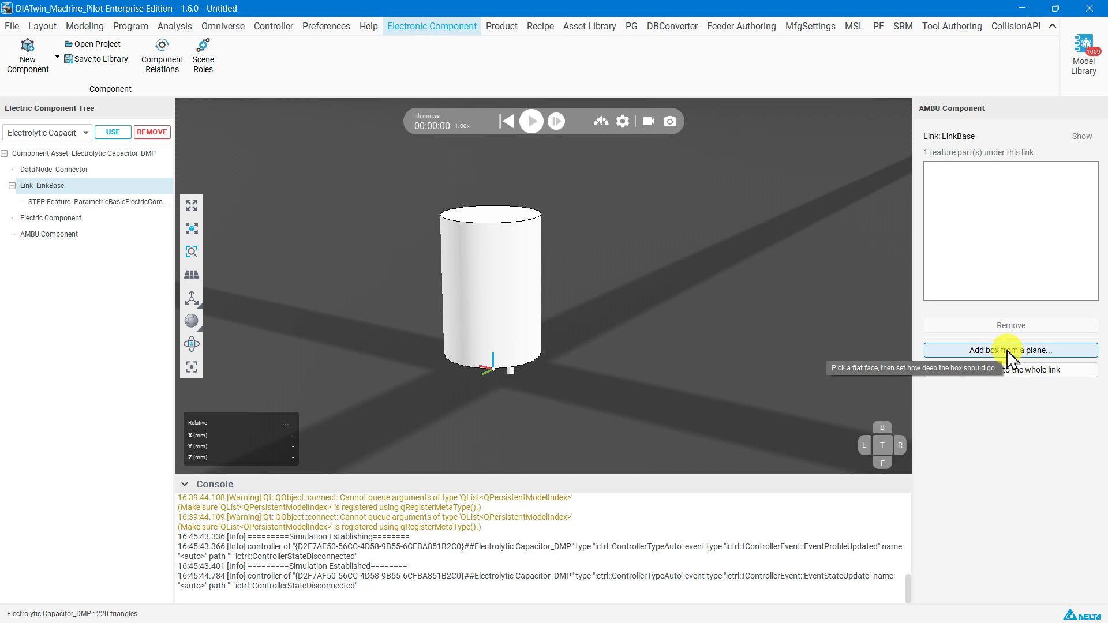The height and width of the screenshot is (623, 1108).
Task: Switch view to Front using F face
Action: 882,463
